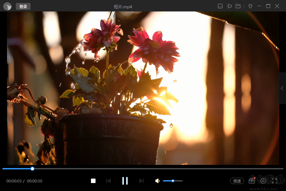Open file using the folder icon
This screenshot has width=286, height=191.
(238, 6)
